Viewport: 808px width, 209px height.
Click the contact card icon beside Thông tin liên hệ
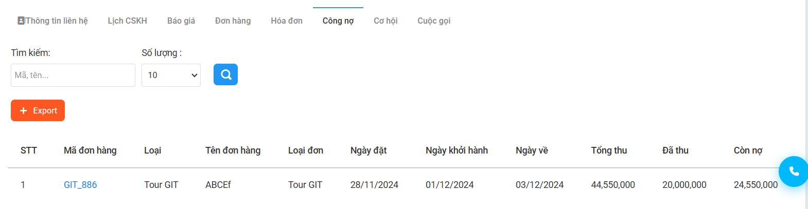[21, 21]
